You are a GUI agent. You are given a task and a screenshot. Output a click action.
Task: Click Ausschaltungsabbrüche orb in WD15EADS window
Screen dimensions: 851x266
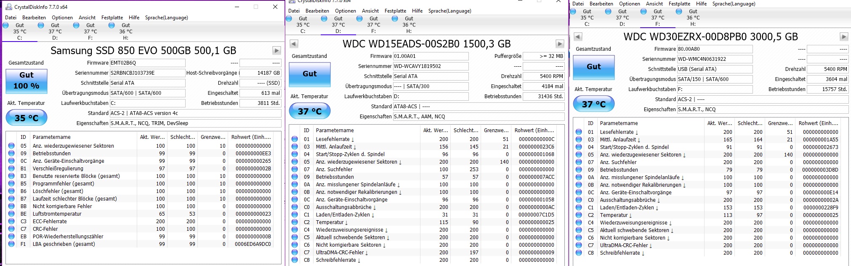[295, 207]
